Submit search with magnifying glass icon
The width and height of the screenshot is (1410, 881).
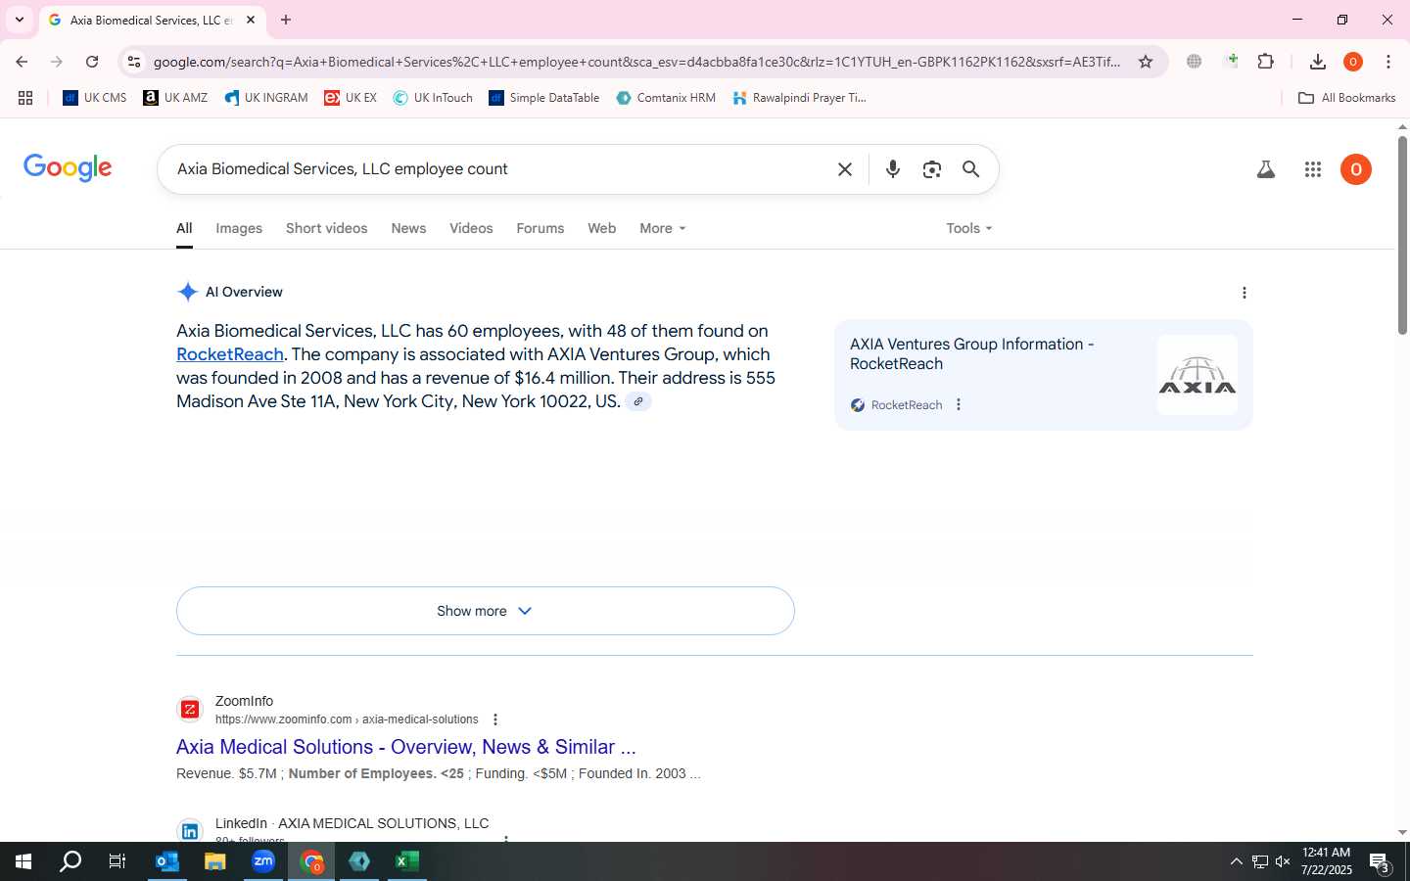970,169
